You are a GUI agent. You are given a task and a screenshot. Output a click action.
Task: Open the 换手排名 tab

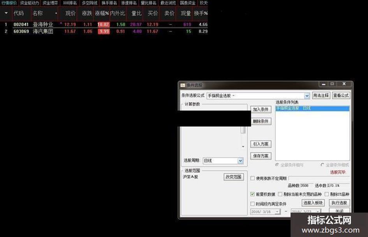109,3
